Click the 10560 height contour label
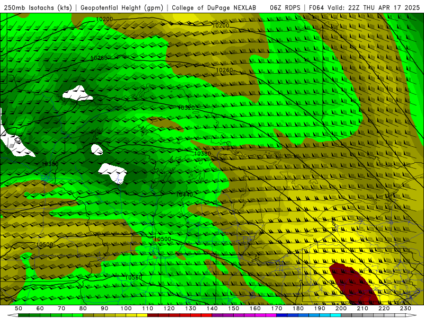Viewport: 424px width, 318px height. pyautogui.click(x=134, y=278)
